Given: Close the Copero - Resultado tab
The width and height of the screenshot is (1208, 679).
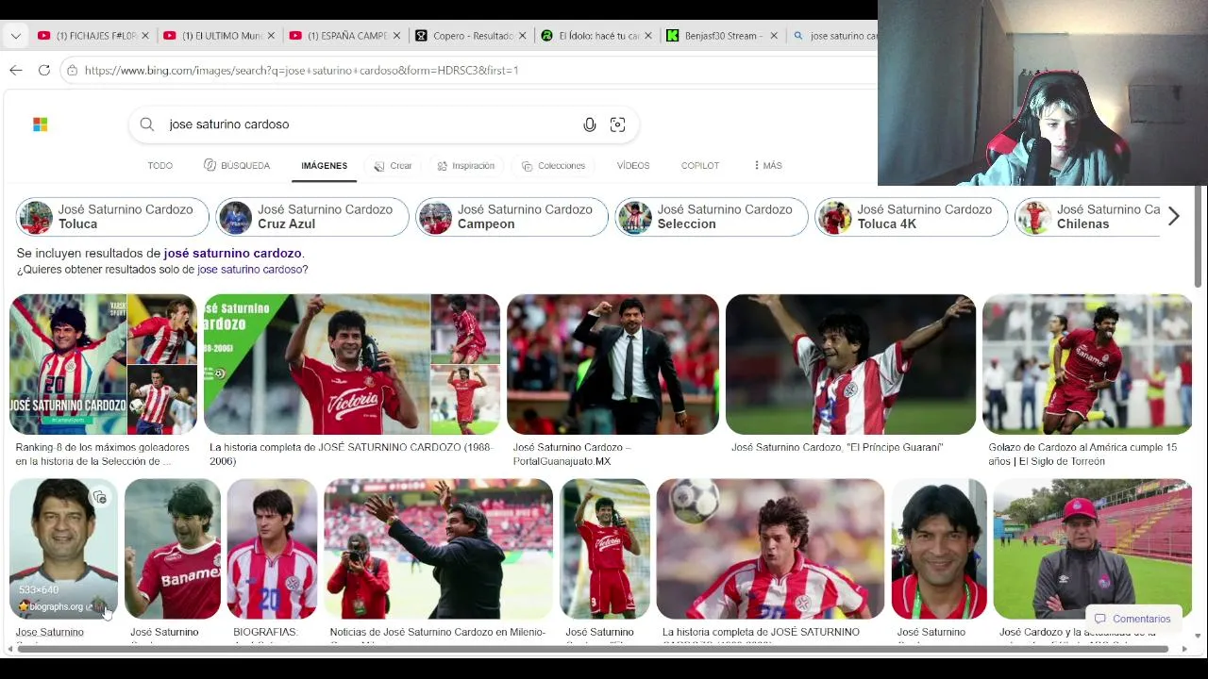Looking at the screenshot, I should [x=522, y=36].
